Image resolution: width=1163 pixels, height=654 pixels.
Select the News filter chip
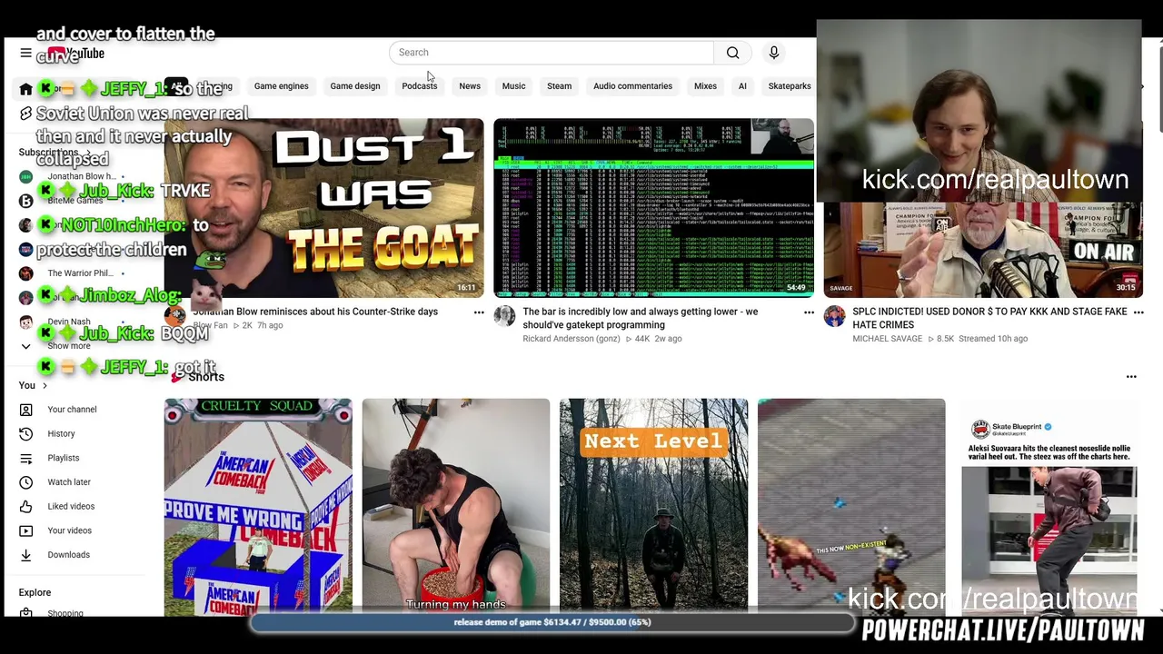click(470, 86)
